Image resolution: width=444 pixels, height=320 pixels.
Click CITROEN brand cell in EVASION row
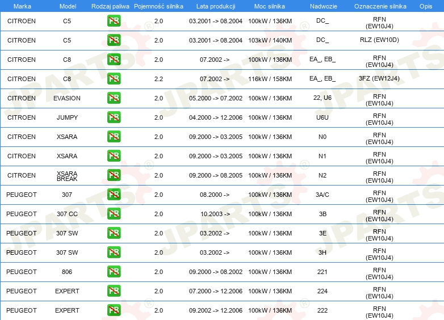pos(22,98)
